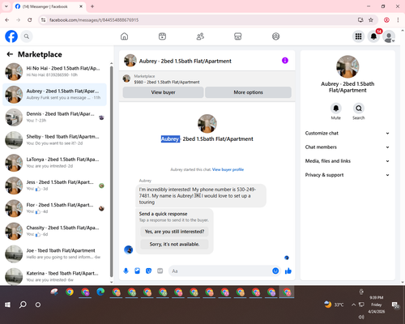The width and height of the screenshot is (405, 324).
Task: Expand the Chat members section
Action: tap(347, 147)
